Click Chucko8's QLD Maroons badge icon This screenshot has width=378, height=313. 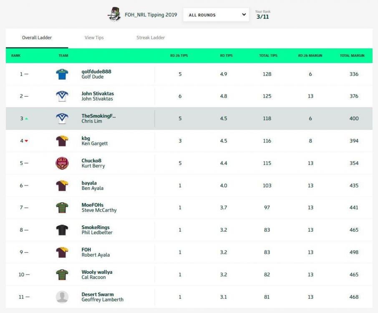[x=62, y=163]
